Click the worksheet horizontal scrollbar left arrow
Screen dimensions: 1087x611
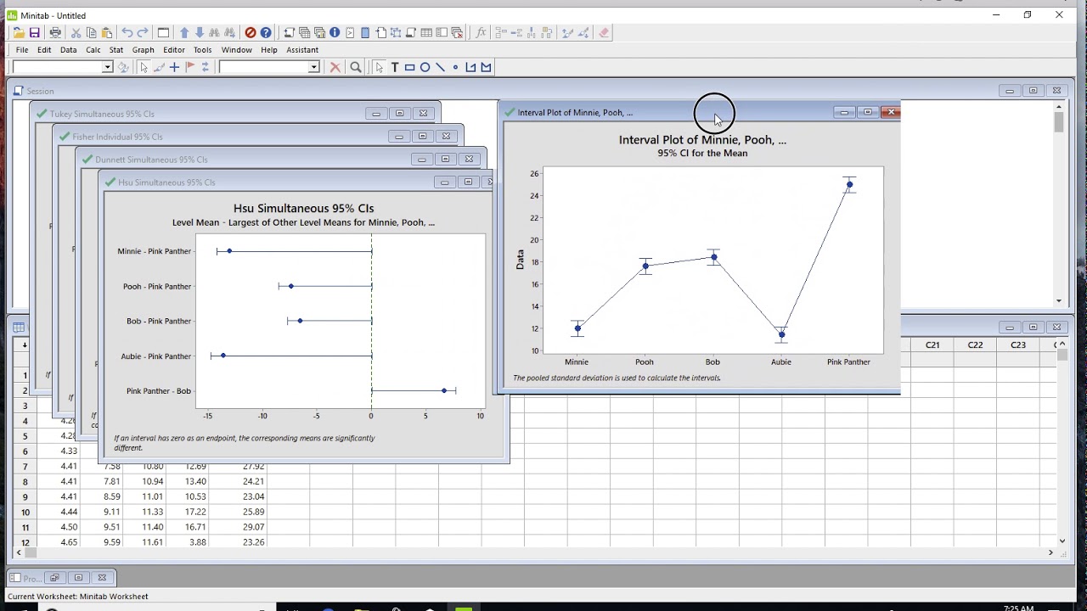point(18,552)
